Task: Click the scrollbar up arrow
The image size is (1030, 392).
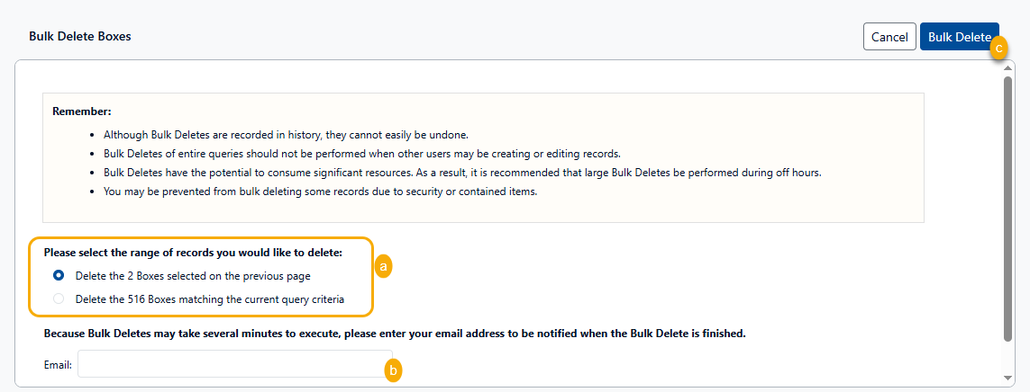Action: point(1008,67)
